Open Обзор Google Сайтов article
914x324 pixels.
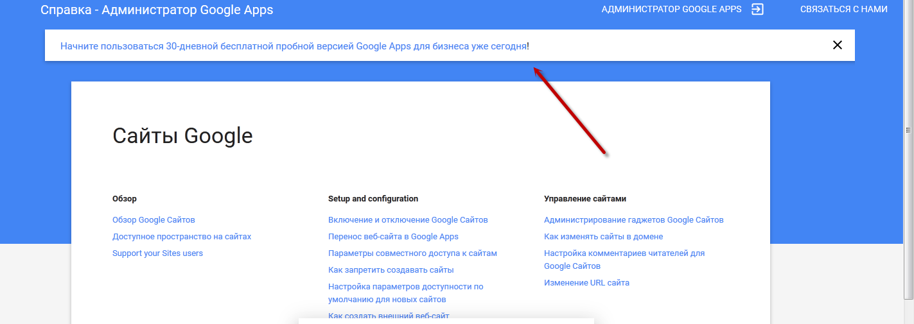pyautogui.click(x=154, y=220)
